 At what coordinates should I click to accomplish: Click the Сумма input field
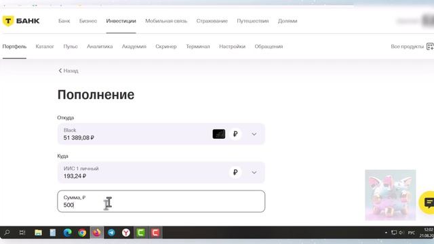click(161, 201)
